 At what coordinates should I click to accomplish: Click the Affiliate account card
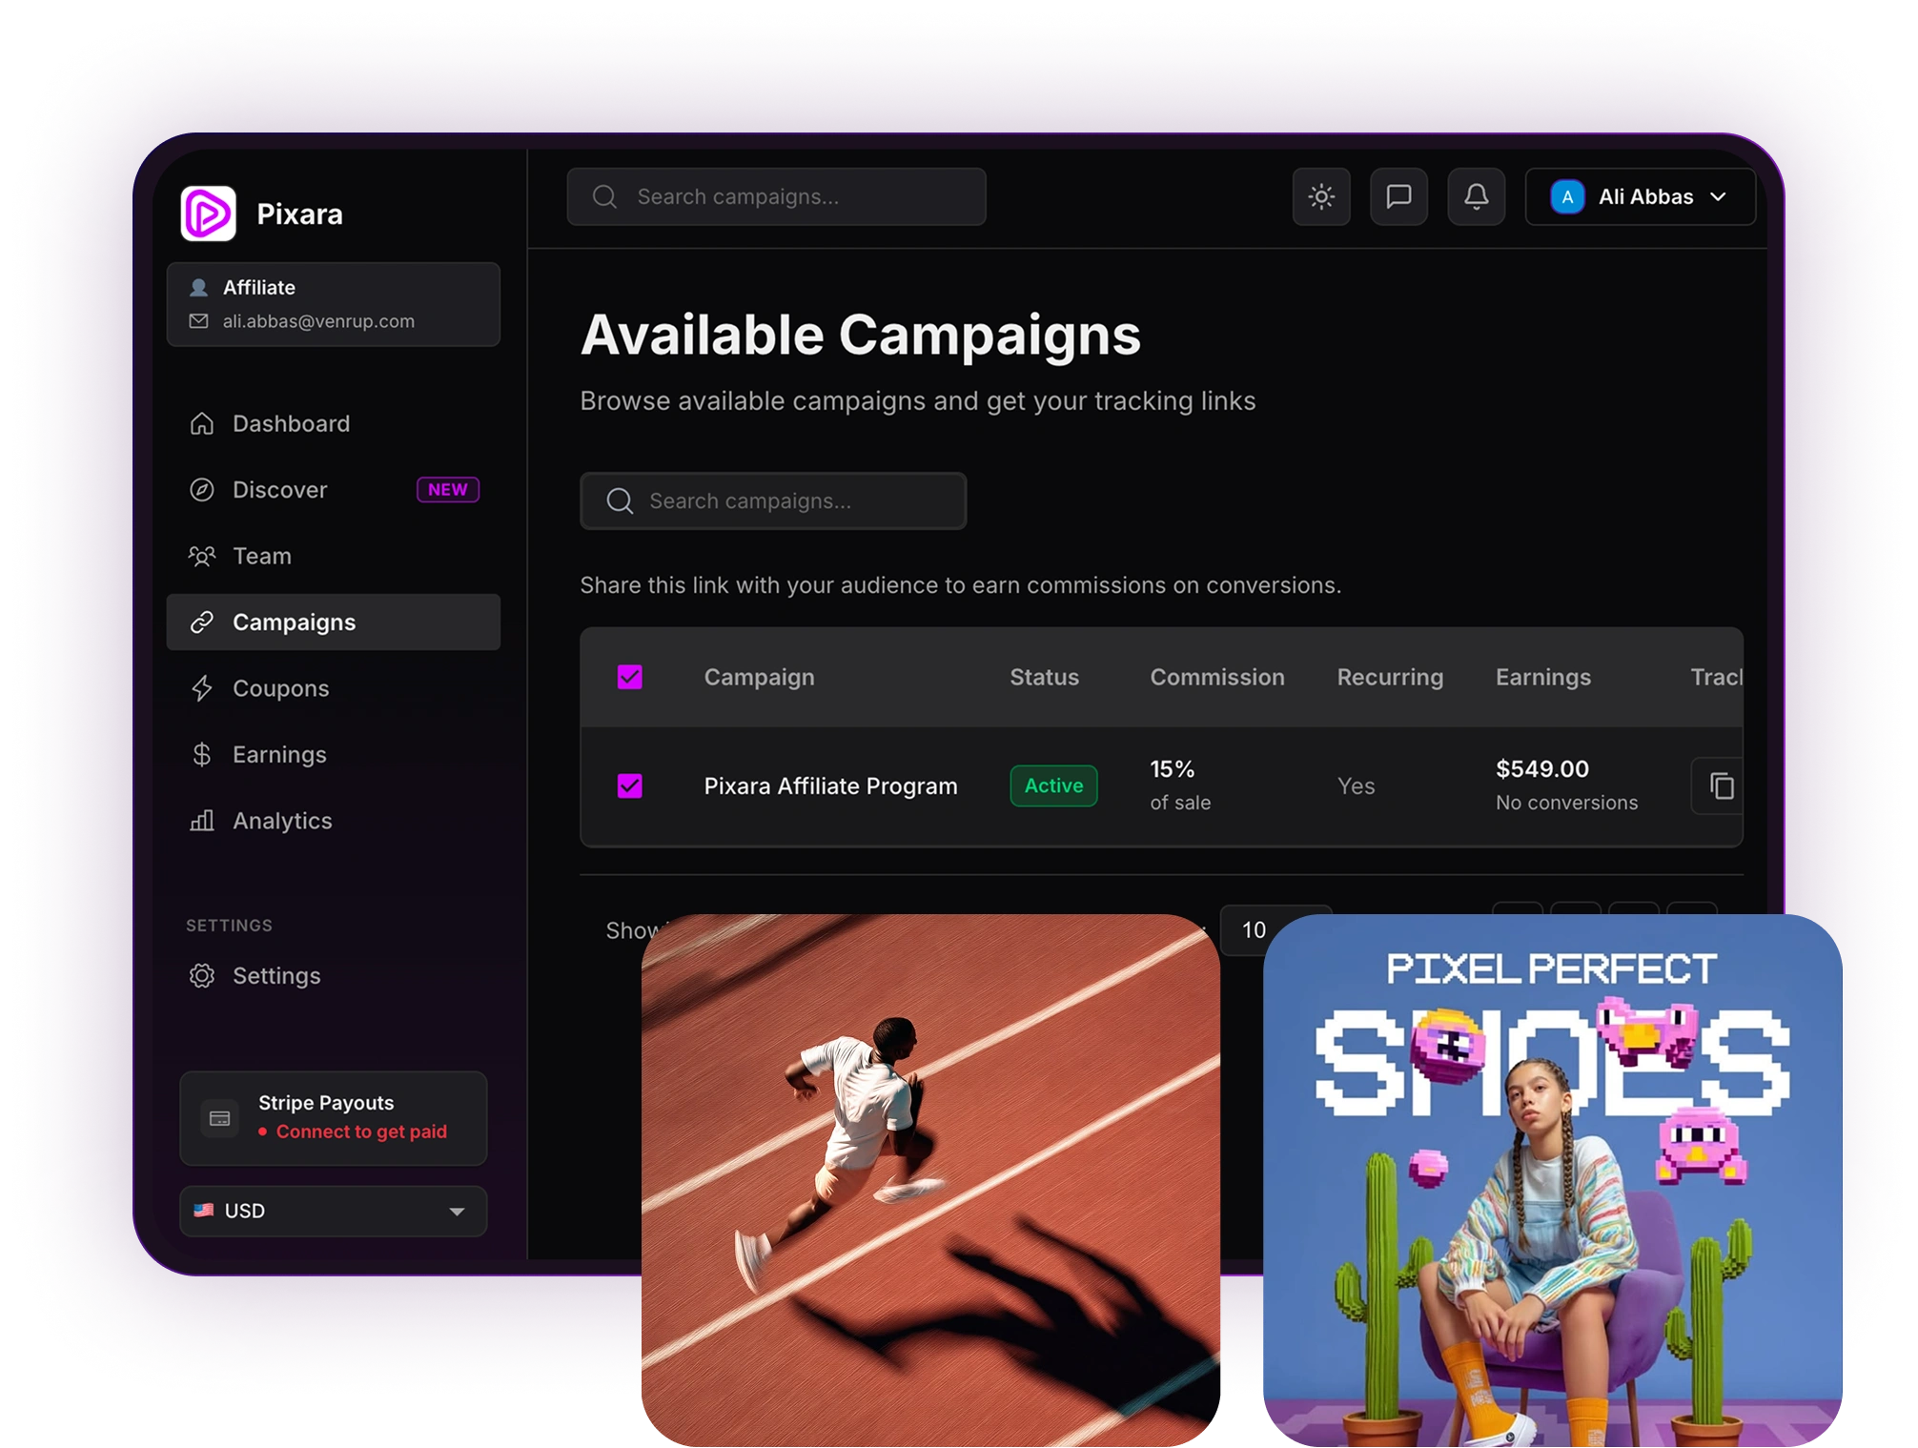click(x=333, y=304)
